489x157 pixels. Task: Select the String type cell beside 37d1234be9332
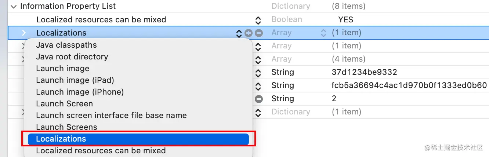pyautogui.click(x=283, y=72)
